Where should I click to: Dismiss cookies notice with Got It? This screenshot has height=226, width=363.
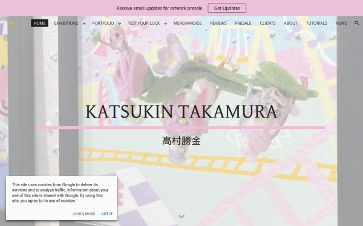[x=107, y=214]
